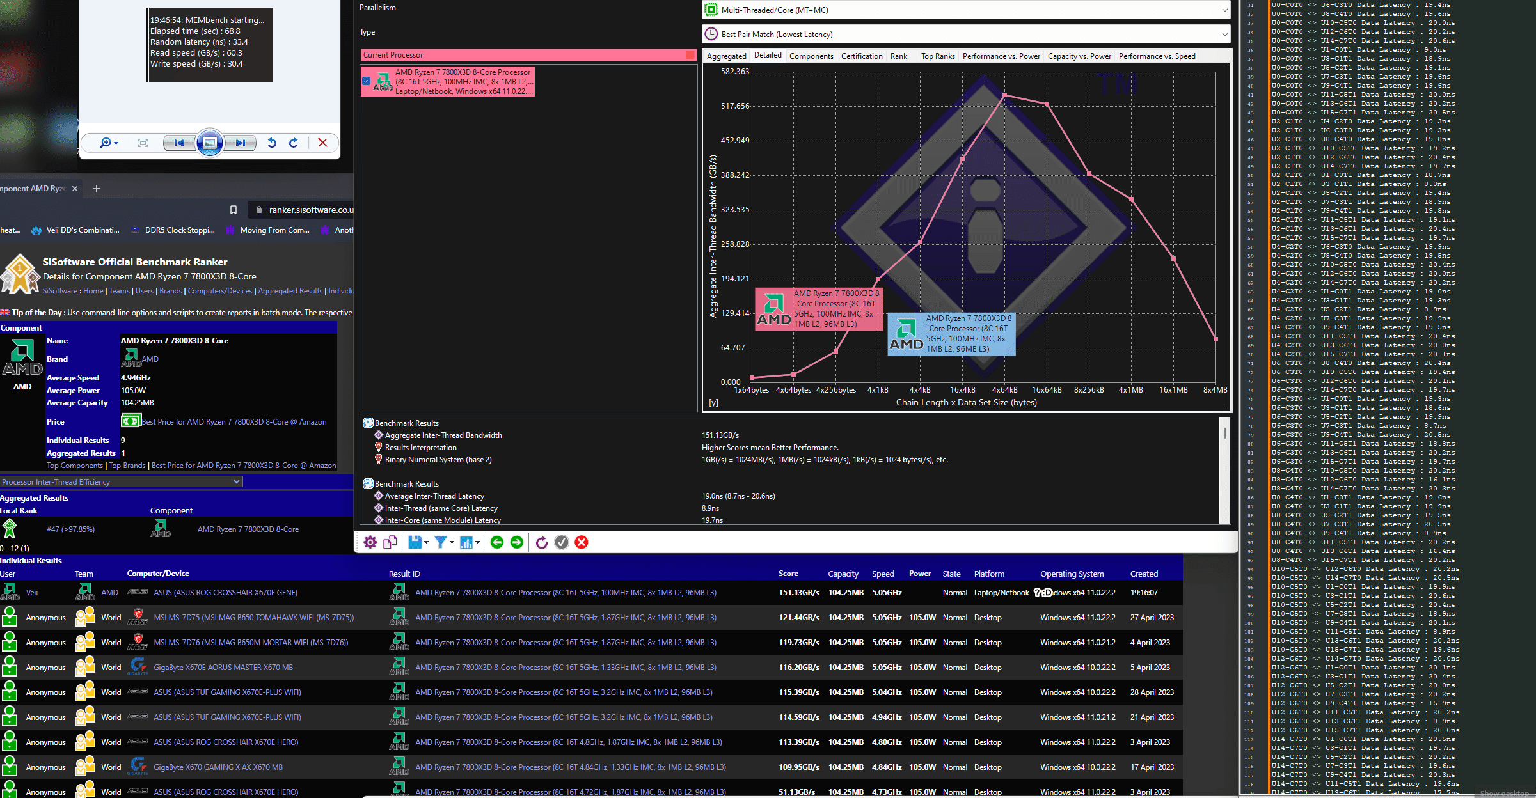Open the photo viewer zoom magnifier

tap(106, 143)
